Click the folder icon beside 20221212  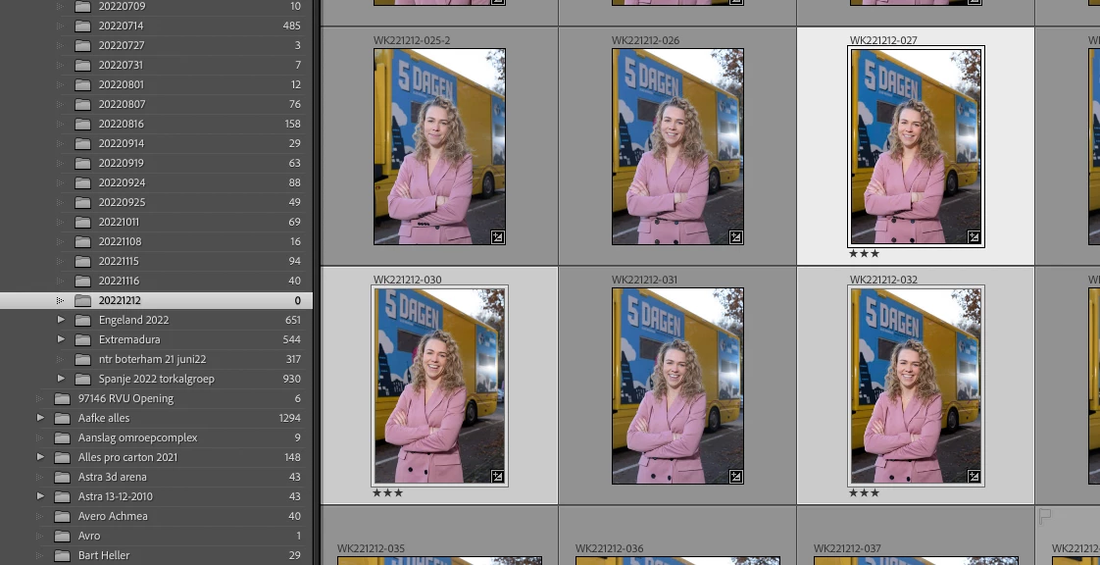click(x=82, y=300)
